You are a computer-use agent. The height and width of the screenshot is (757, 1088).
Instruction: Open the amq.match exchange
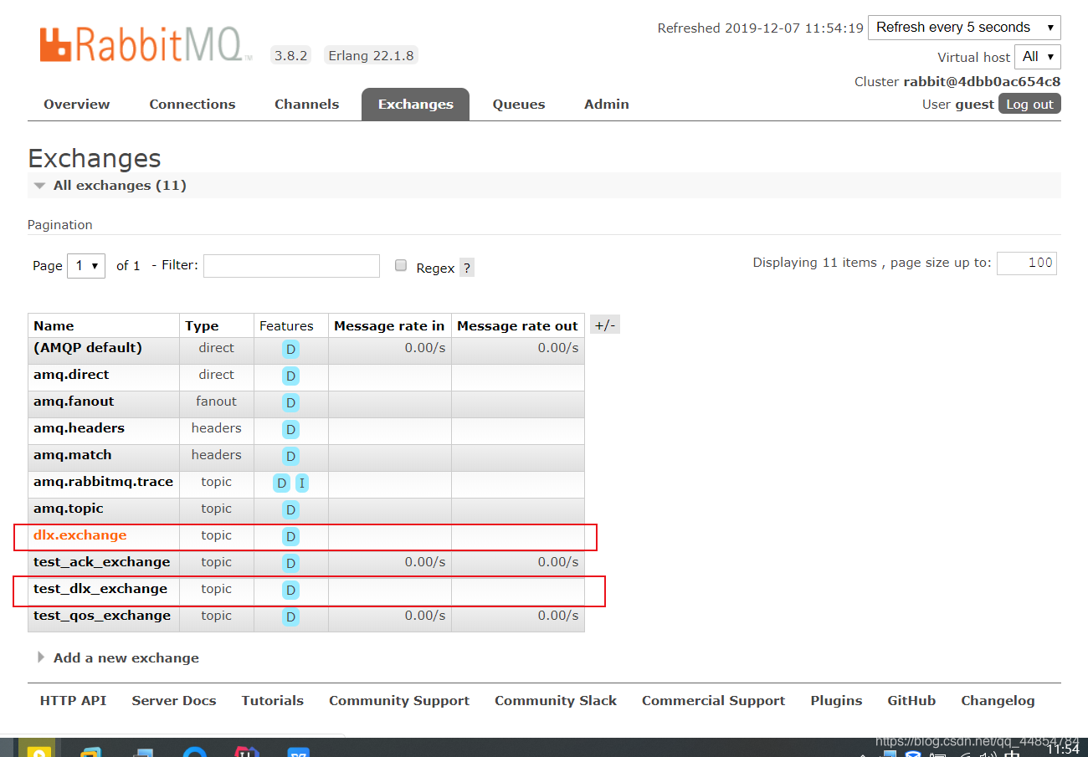click(72, 455)
